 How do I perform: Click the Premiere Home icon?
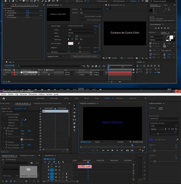(4, 98)
